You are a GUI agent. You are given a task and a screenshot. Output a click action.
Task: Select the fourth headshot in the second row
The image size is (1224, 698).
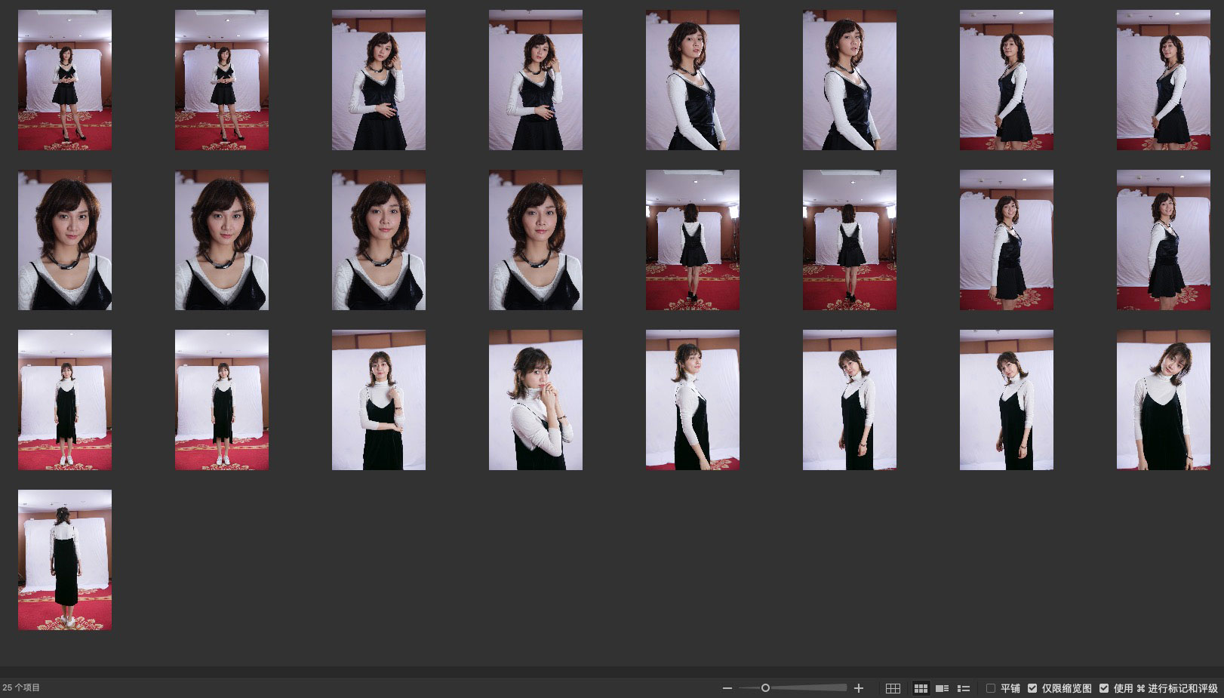point(536,240)
